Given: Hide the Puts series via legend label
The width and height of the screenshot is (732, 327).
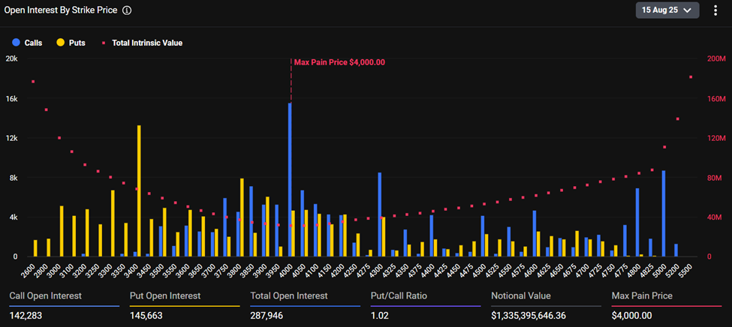Looking at the screenshot, I should 77,43.
